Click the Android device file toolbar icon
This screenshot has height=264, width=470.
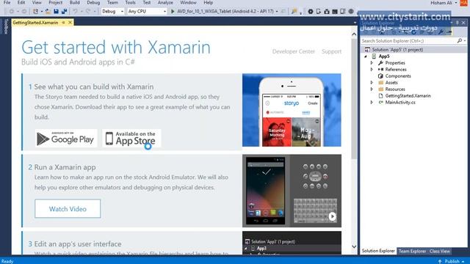[x=318, y=12]
